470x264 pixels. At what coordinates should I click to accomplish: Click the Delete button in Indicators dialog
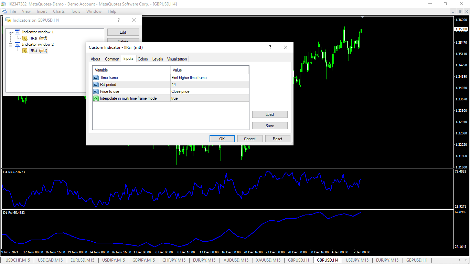[x=123, y=41]
